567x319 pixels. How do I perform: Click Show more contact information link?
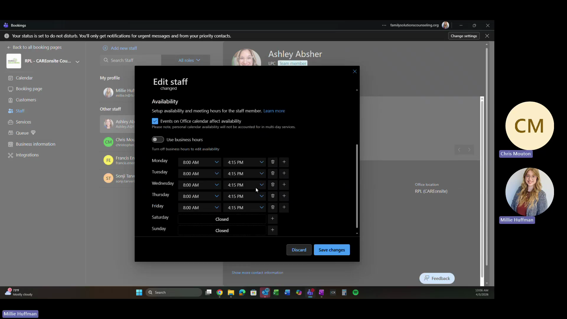257,273
